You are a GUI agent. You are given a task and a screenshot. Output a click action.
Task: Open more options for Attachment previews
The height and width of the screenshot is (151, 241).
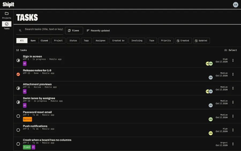[233, 88]
